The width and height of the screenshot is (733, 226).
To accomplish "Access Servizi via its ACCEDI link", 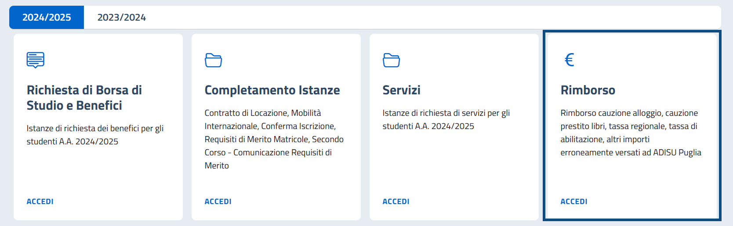I will [396, 201].
